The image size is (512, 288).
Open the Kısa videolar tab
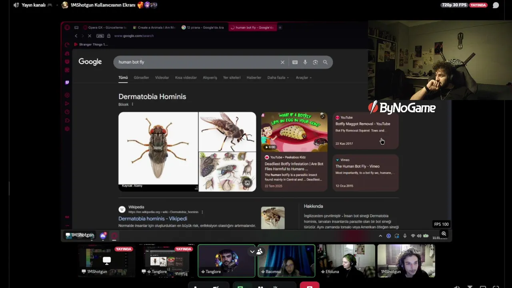(x=186, y=78)
